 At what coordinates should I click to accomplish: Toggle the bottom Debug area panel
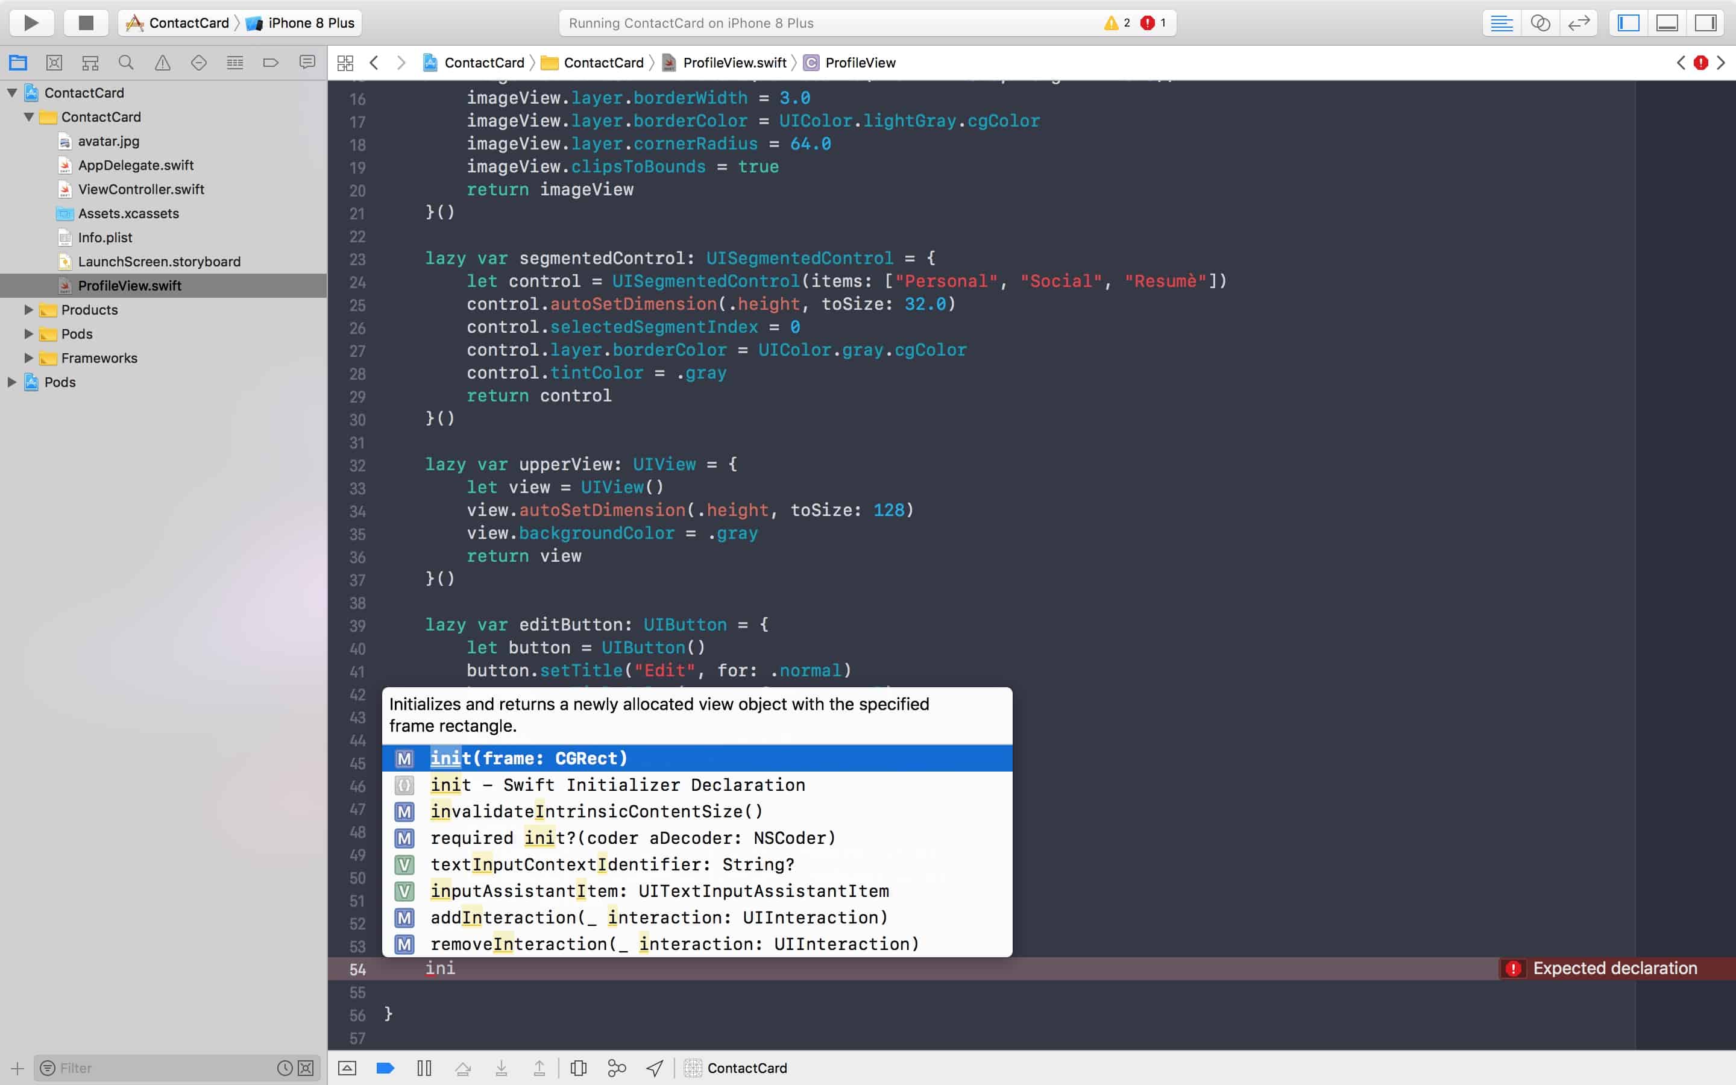(x=1667, y=23)
